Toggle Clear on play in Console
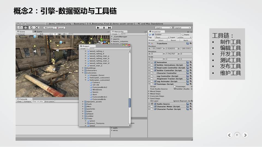Image resolution: width=262 pixels, height=147 pixels. [38, 101]
